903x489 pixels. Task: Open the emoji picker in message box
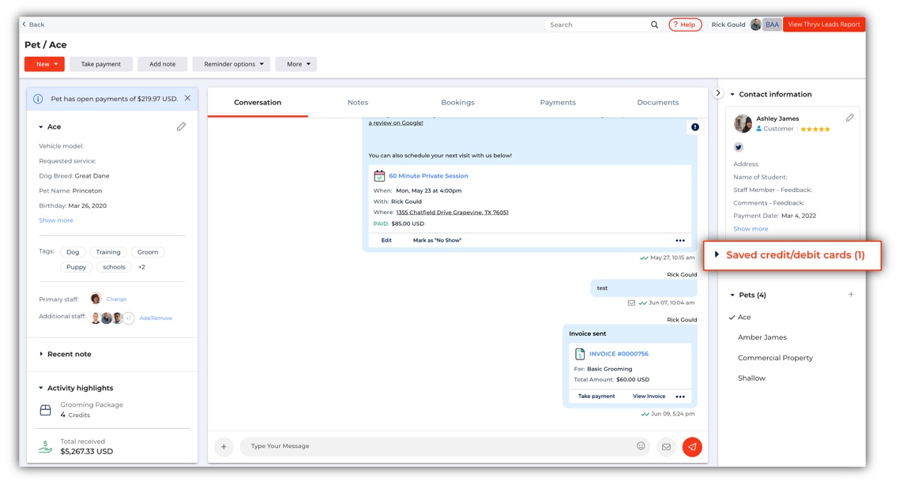(641, 446)
